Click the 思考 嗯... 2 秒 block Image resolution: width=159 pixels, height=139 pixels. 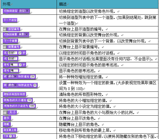14,65
